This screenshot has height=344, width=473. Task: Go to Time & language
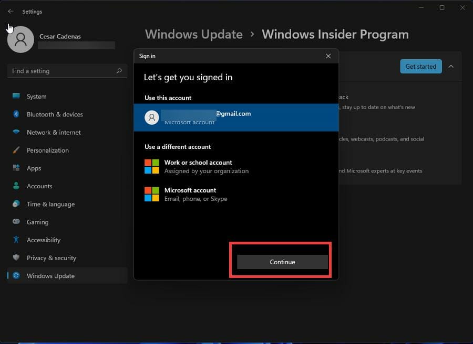[x=67, y=204]
